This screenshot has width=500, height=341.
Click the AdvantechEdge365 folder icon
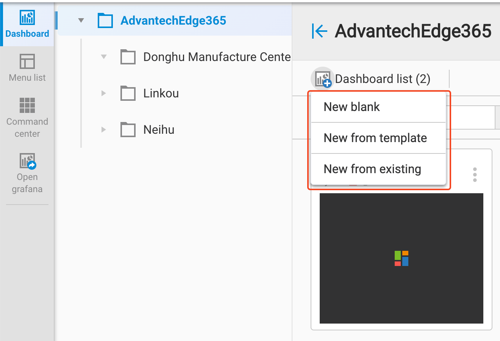coord(105,20)
